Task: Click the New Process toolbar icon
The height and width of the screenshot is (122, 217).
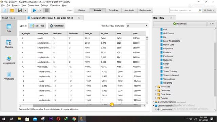Action: tap(4, 11)
